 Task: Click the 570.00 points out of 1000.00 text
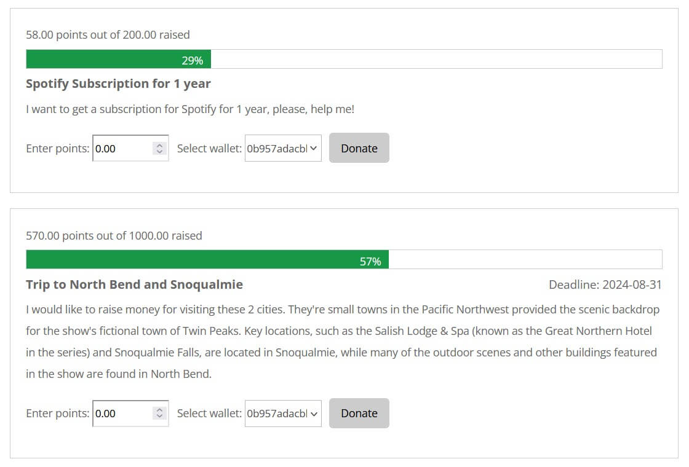pyautogui.click(x=114, y=236)
